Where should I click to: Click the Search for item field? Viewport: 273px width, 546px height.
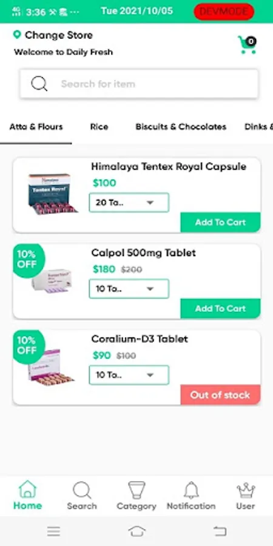pos(139,84)
